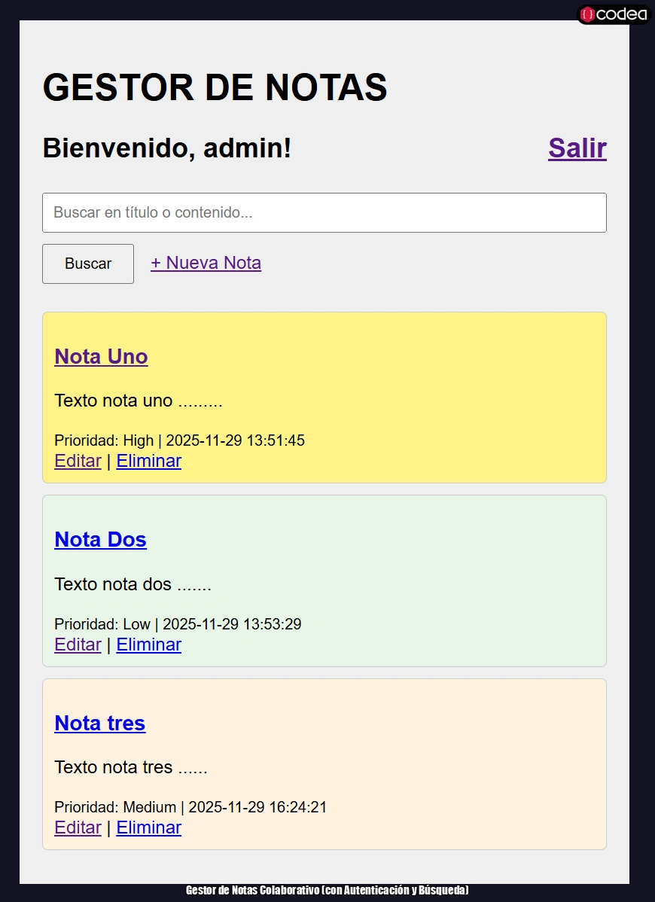Create a note via + Nueva Nota

[206, 263]
